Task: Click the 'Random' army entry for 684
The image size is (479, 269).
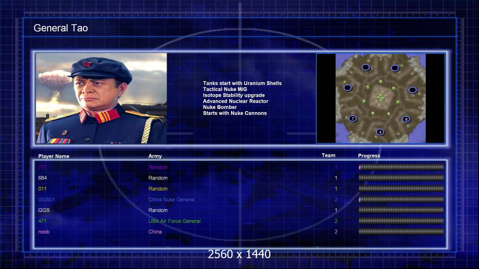Action: tap(158, 178)
